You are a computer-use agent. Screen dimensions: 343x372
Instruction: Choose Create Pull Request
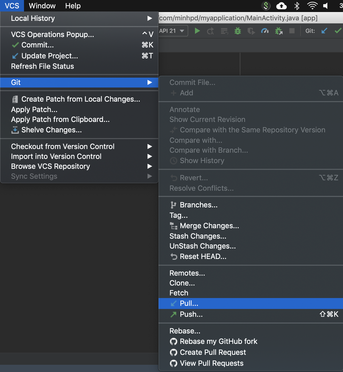[213, 352]
